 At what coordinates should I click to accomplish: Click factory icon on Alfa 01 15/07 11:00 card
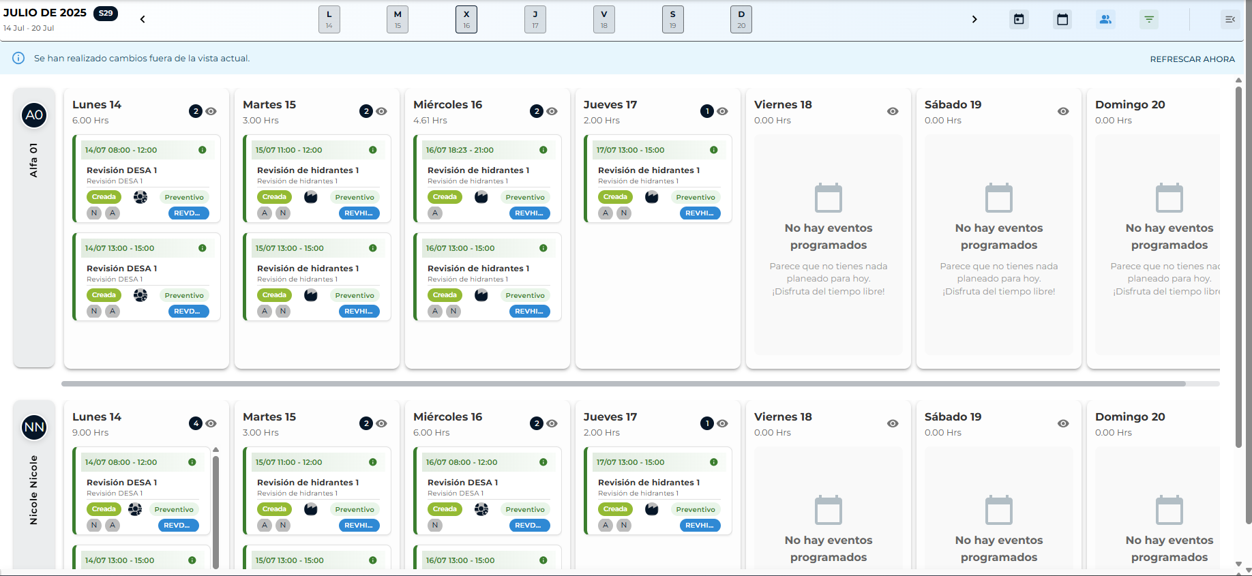(311, 197)
